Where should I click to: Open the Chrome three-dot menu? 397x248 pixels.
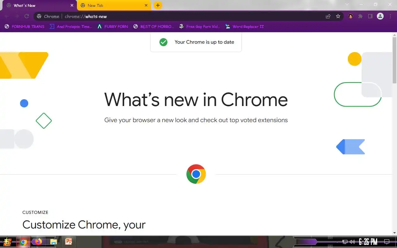pyautogui.click(x=390, y=16)
